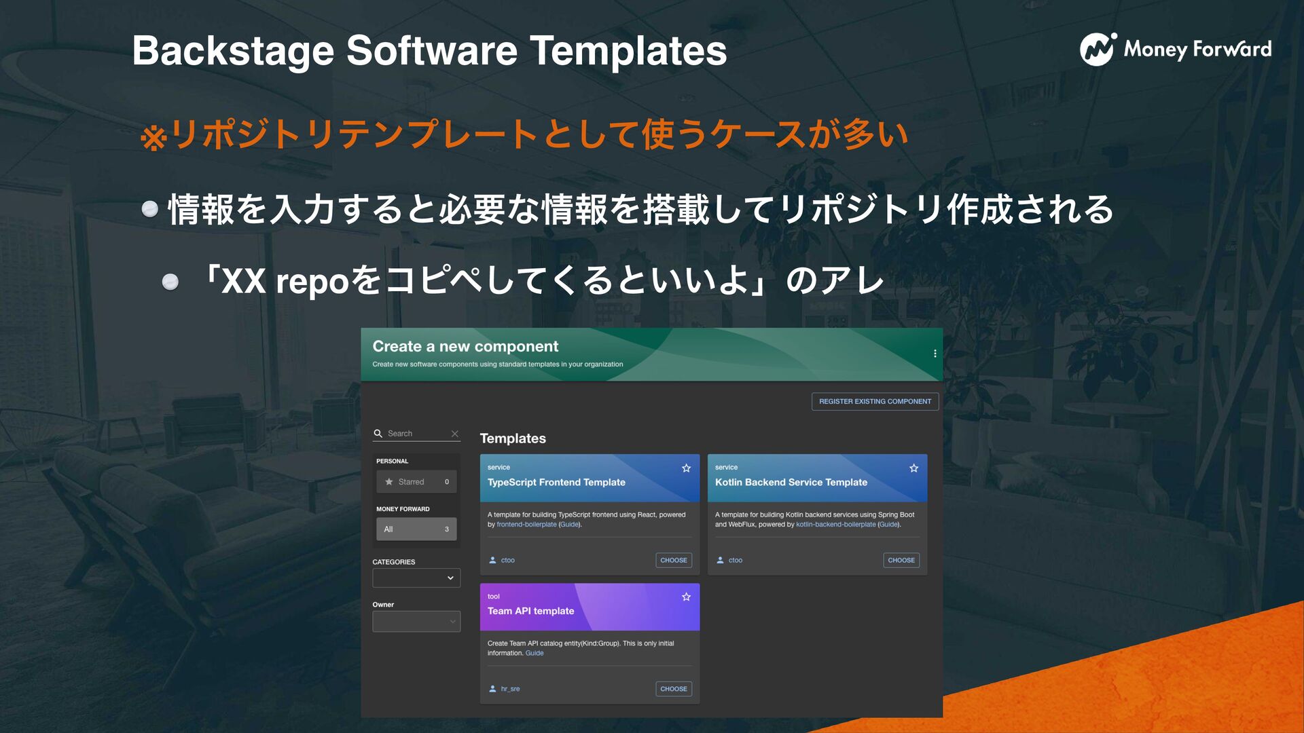Image resolution: width=1304 pixels, height=733 pixels.
Task: Open the frontend-boilerplate link
Action: point(526,525)
